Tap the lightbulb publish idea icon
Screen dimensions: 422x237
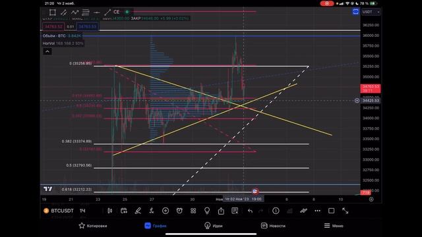[x=207, y=211]
